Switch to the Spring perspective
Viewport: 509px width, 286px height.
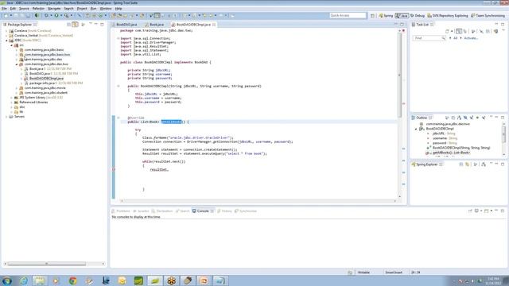(386, 16)
